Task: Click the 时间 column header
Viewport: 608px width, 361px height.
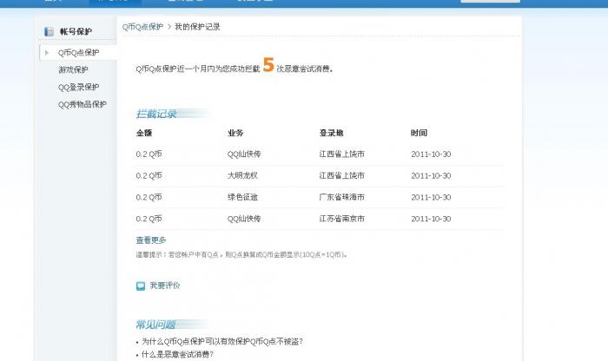Action: (x=419, y=133)
